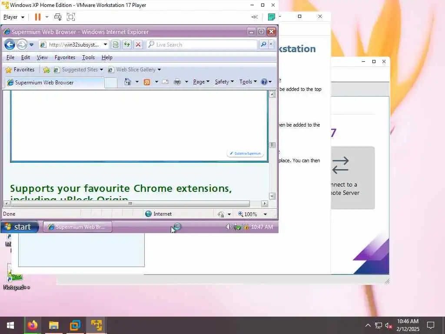Click the horizontal scrollbar right arrow
The image size is (445, 334).
[x=265, y=204]
